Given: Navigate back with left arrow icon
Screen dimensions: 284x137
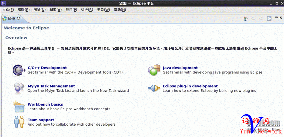Looking at the screenshot, I should click(x=253, y=18).
